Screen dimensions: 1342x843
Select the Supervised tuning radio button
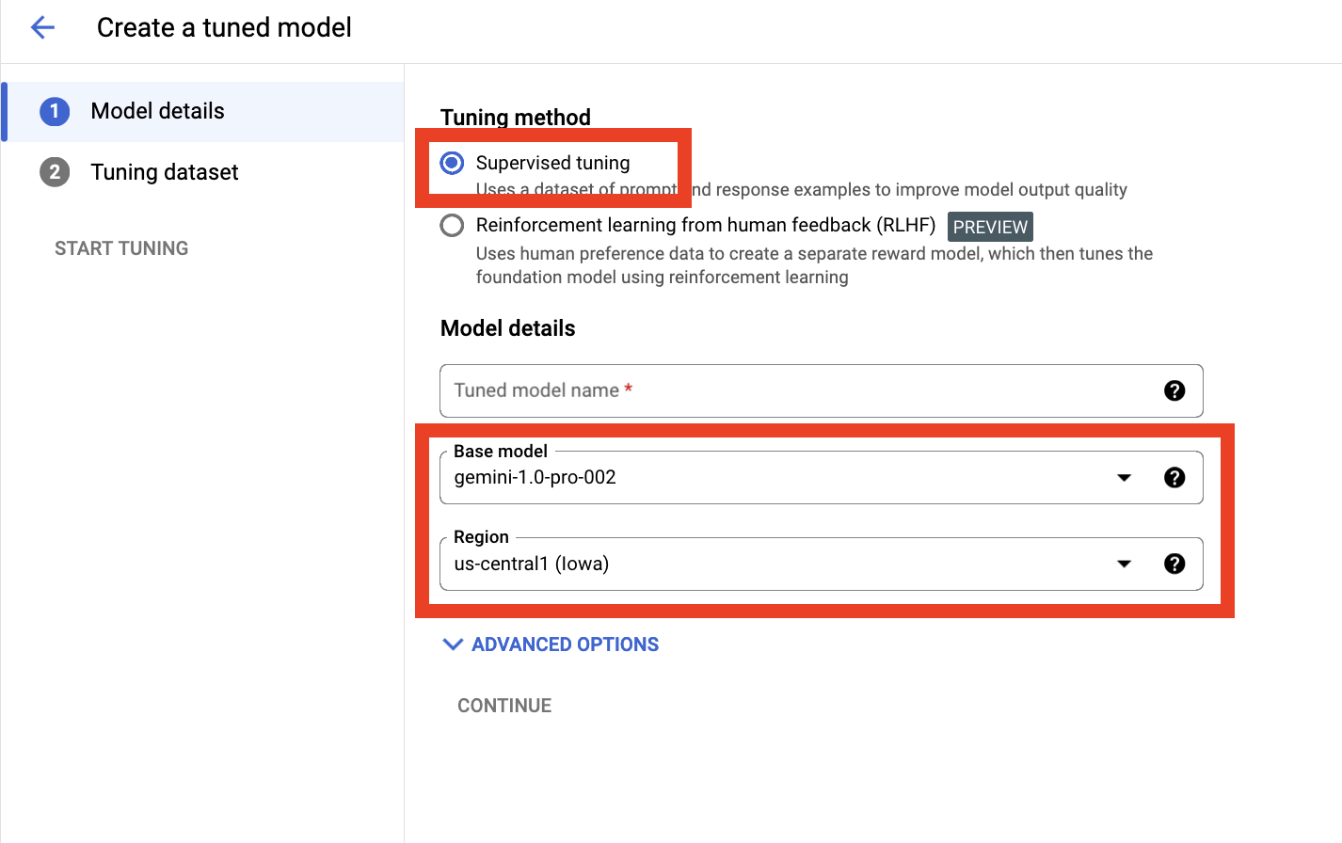[453, 163]
